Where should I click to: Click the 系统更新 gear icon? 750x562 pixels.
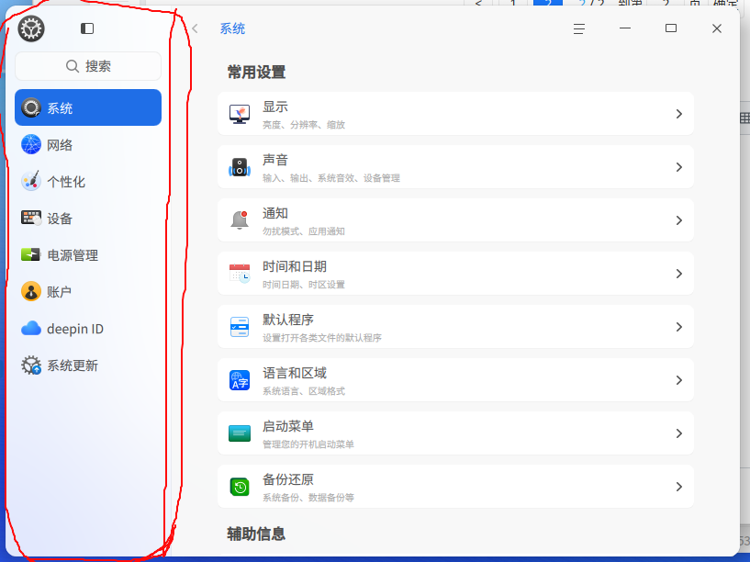(x=31, y=365)
